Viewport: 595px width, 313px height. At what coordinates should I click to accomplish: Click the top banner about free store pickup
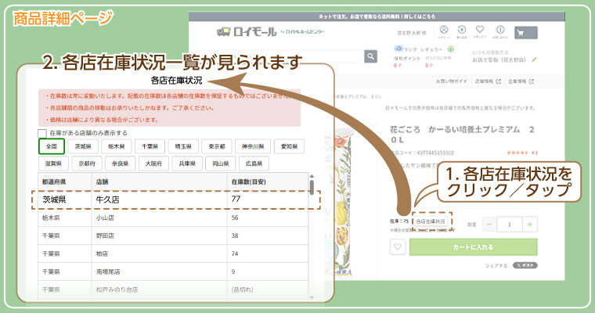click(x=377, y=16)
